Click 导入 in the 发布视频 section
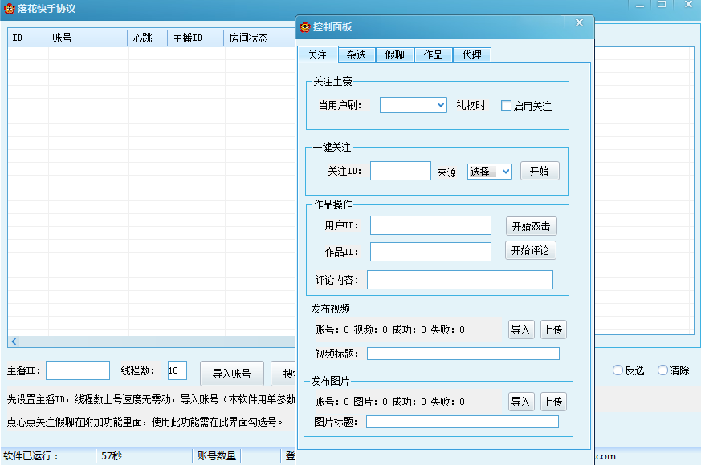 click(521, 330)
